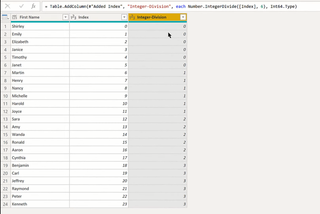Image resolution: width=320 pixels, height=214 pixels.
Task: Click Index cell with value 18
Action: pyautogui.click(x=99, y=166)
